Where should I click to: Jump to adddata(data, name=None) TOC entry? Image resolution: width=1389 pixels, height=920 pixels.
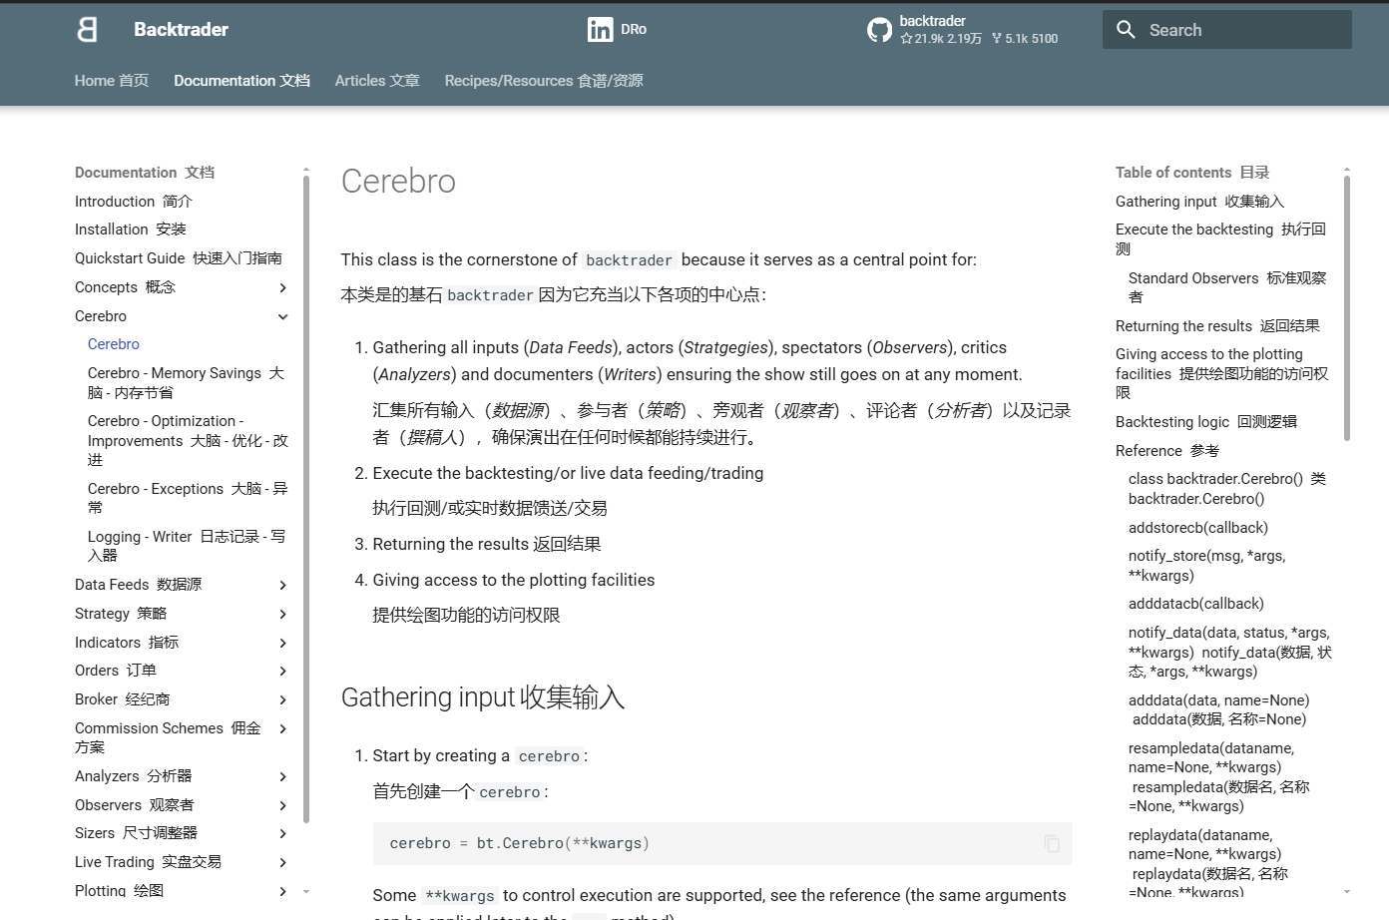pos(1219,709)
